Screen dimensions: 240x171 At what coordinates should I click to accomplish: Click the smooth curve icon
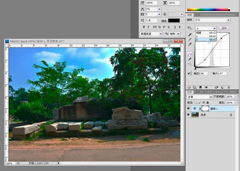click(x=190, y=64)
